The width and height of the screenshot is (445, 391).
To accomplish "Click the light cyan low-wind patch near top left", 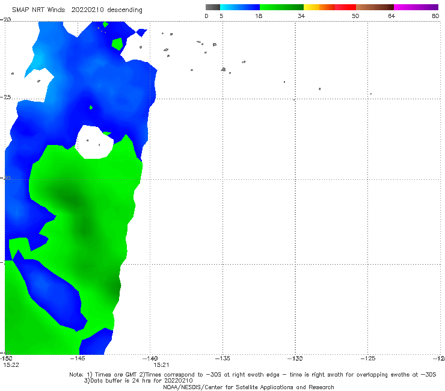I will (x=38, y=60).
